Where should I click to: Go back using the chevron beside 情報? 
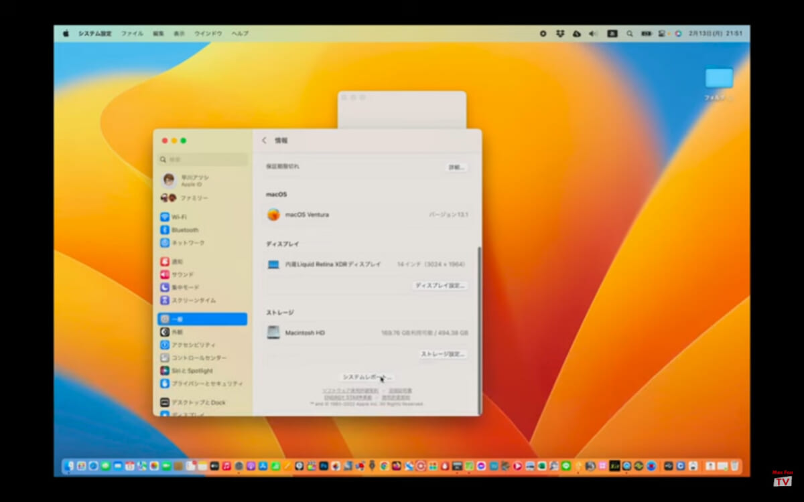tap(264, 141)
